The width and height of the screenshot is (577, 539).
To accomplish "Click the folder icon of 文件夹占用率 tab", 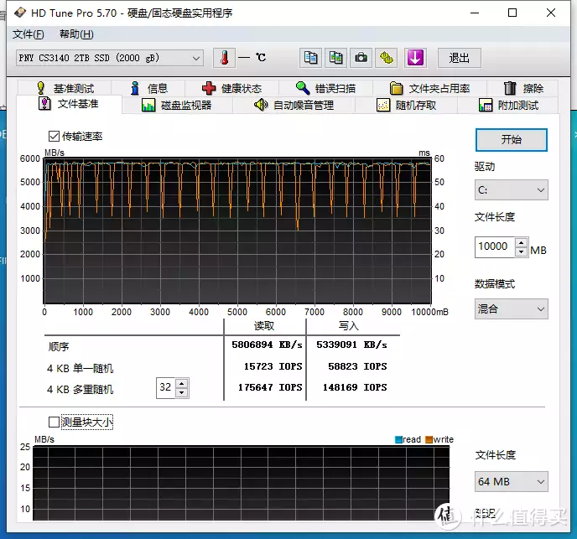I will point(397,88).
